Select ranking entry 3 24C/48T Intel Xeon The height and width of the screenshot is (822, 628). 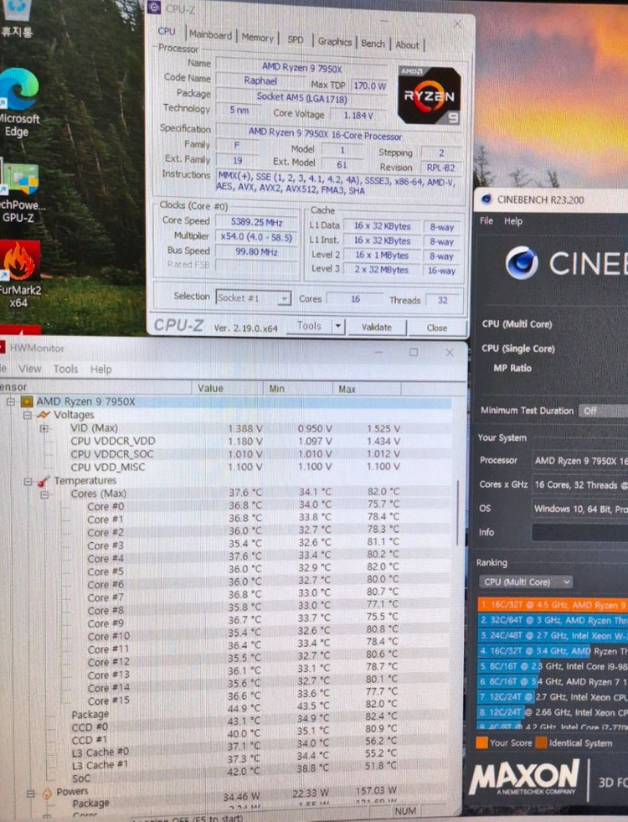click(x=553, y=635)
